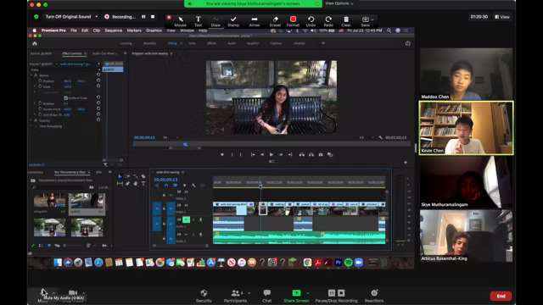
Task: Toggle Video 1 track lock
Action: [x=164, y=208]
